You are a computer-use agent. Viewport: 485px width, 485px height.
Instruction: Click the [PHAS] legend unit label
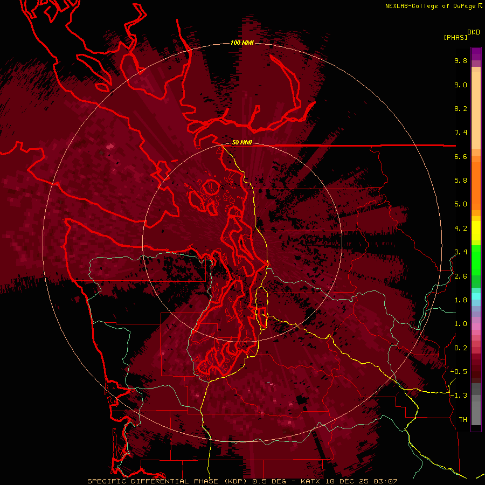(x=455, y=37)
